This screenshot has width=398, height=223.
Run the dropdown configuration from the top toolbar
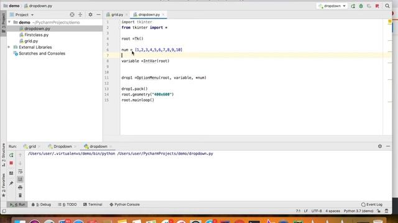pyautogui.click(x=353, y=6)
